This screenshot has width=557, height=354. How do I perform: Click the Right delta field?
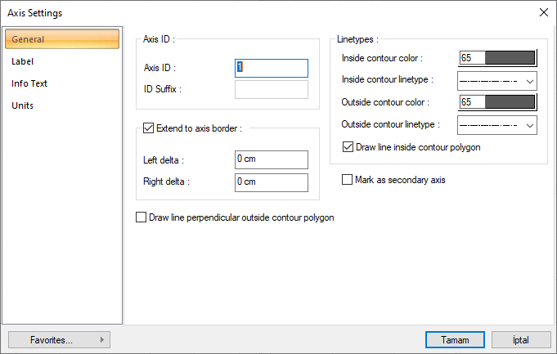[x=272, y=181]
